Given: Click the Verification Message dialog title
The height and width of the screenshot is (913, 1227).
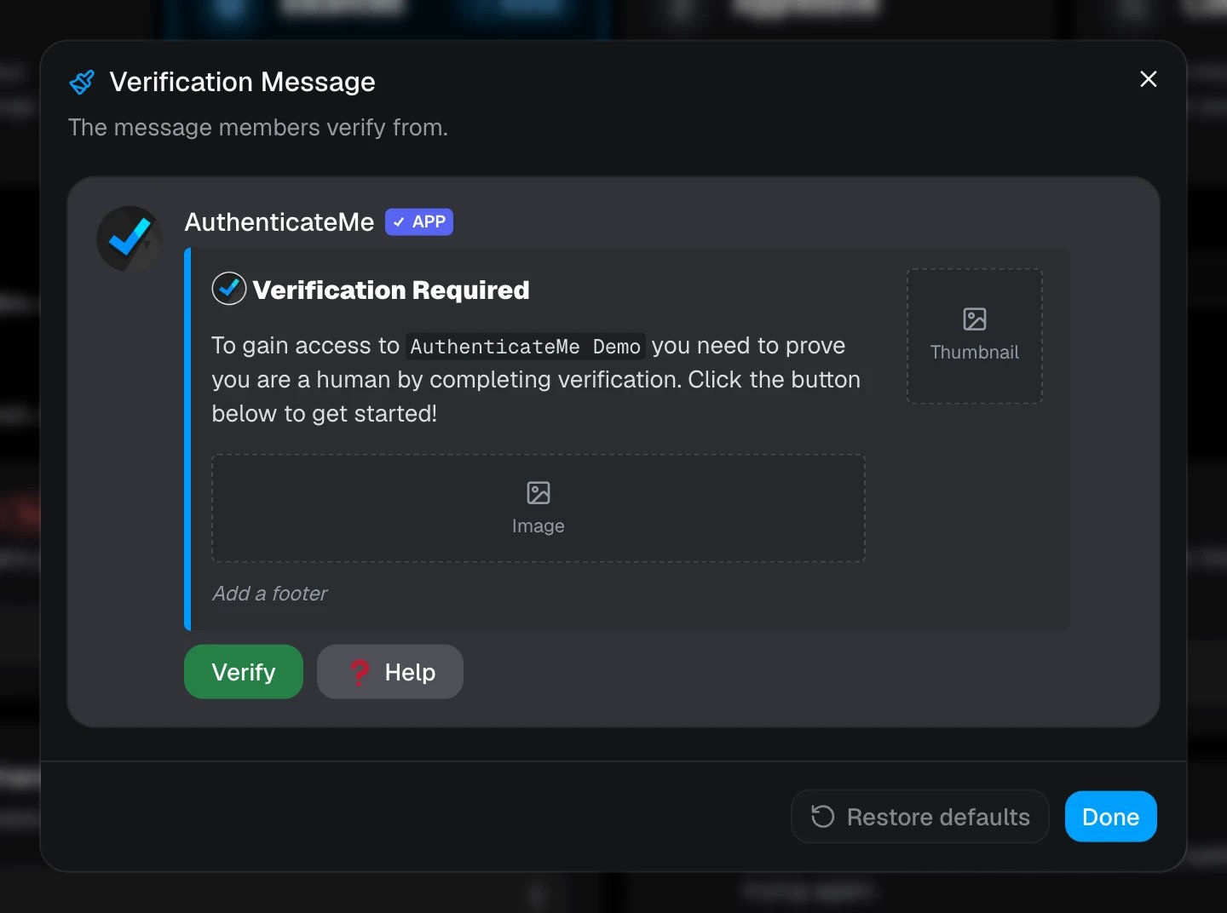Looking at the screenshot, I should click(243, 82).
